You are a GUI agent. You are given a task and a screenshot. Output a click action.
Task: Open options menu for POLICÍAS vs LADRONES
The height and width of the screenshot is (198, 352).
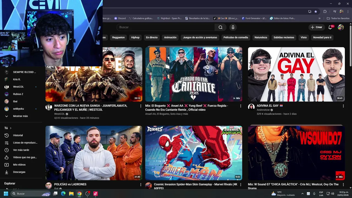click(x=141, y=185)
